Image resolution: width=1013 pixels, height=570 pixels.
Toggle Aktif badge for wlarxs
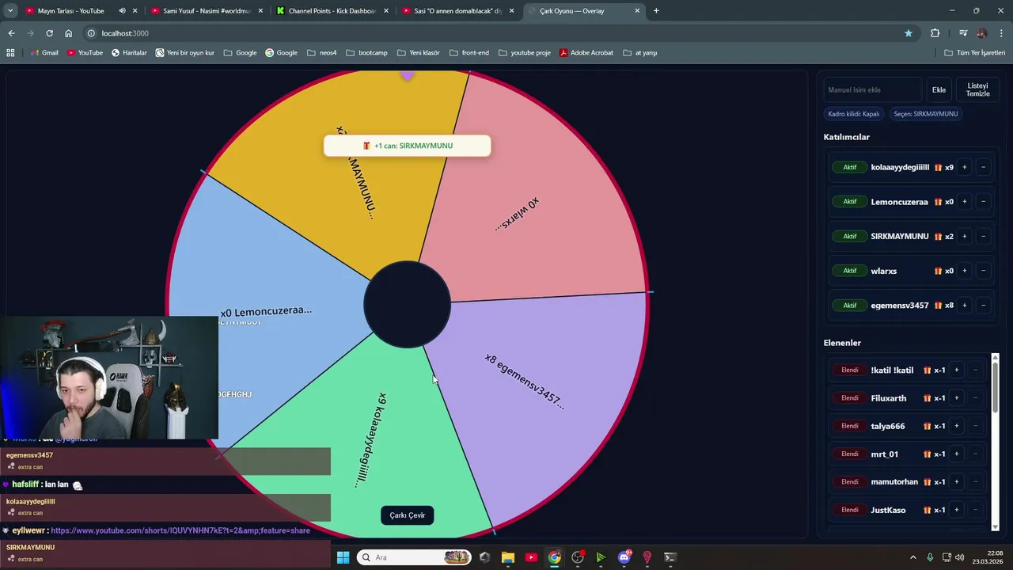click(x=850, y=271)
